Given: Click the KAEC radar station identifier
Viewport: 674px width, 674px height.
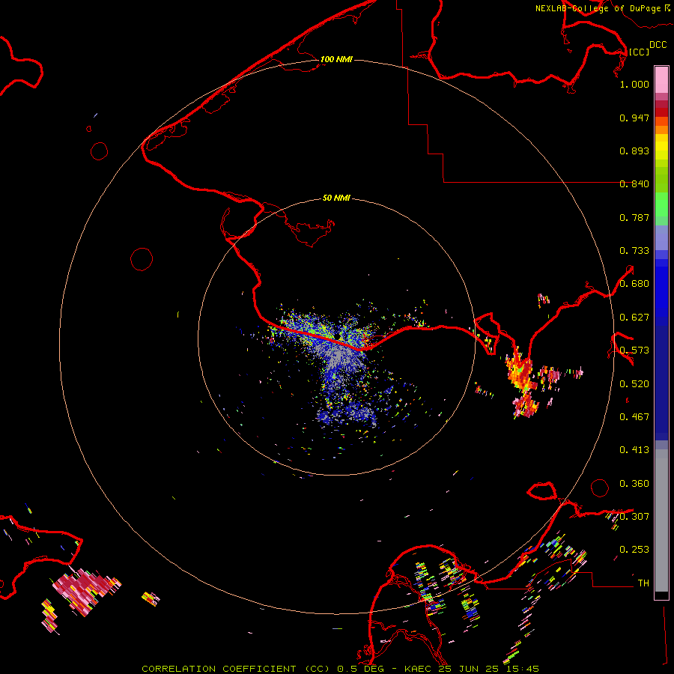Looking at the screenshot, I should click(x=419, y=669).
